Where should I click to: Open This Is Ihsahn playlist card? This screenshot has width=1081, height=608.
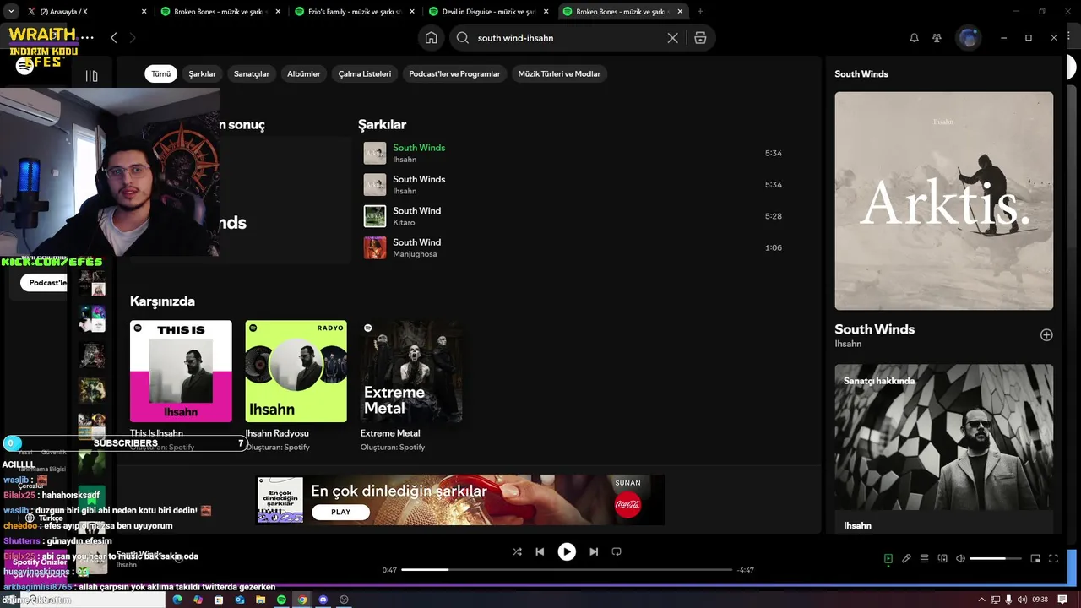[x=181, y=385]
